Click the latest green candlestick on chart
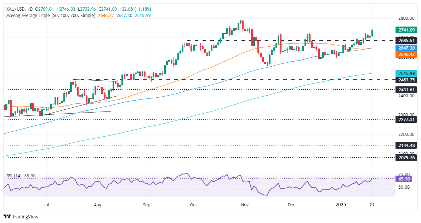This screenshot has width=421, height=223. (372, 33)
